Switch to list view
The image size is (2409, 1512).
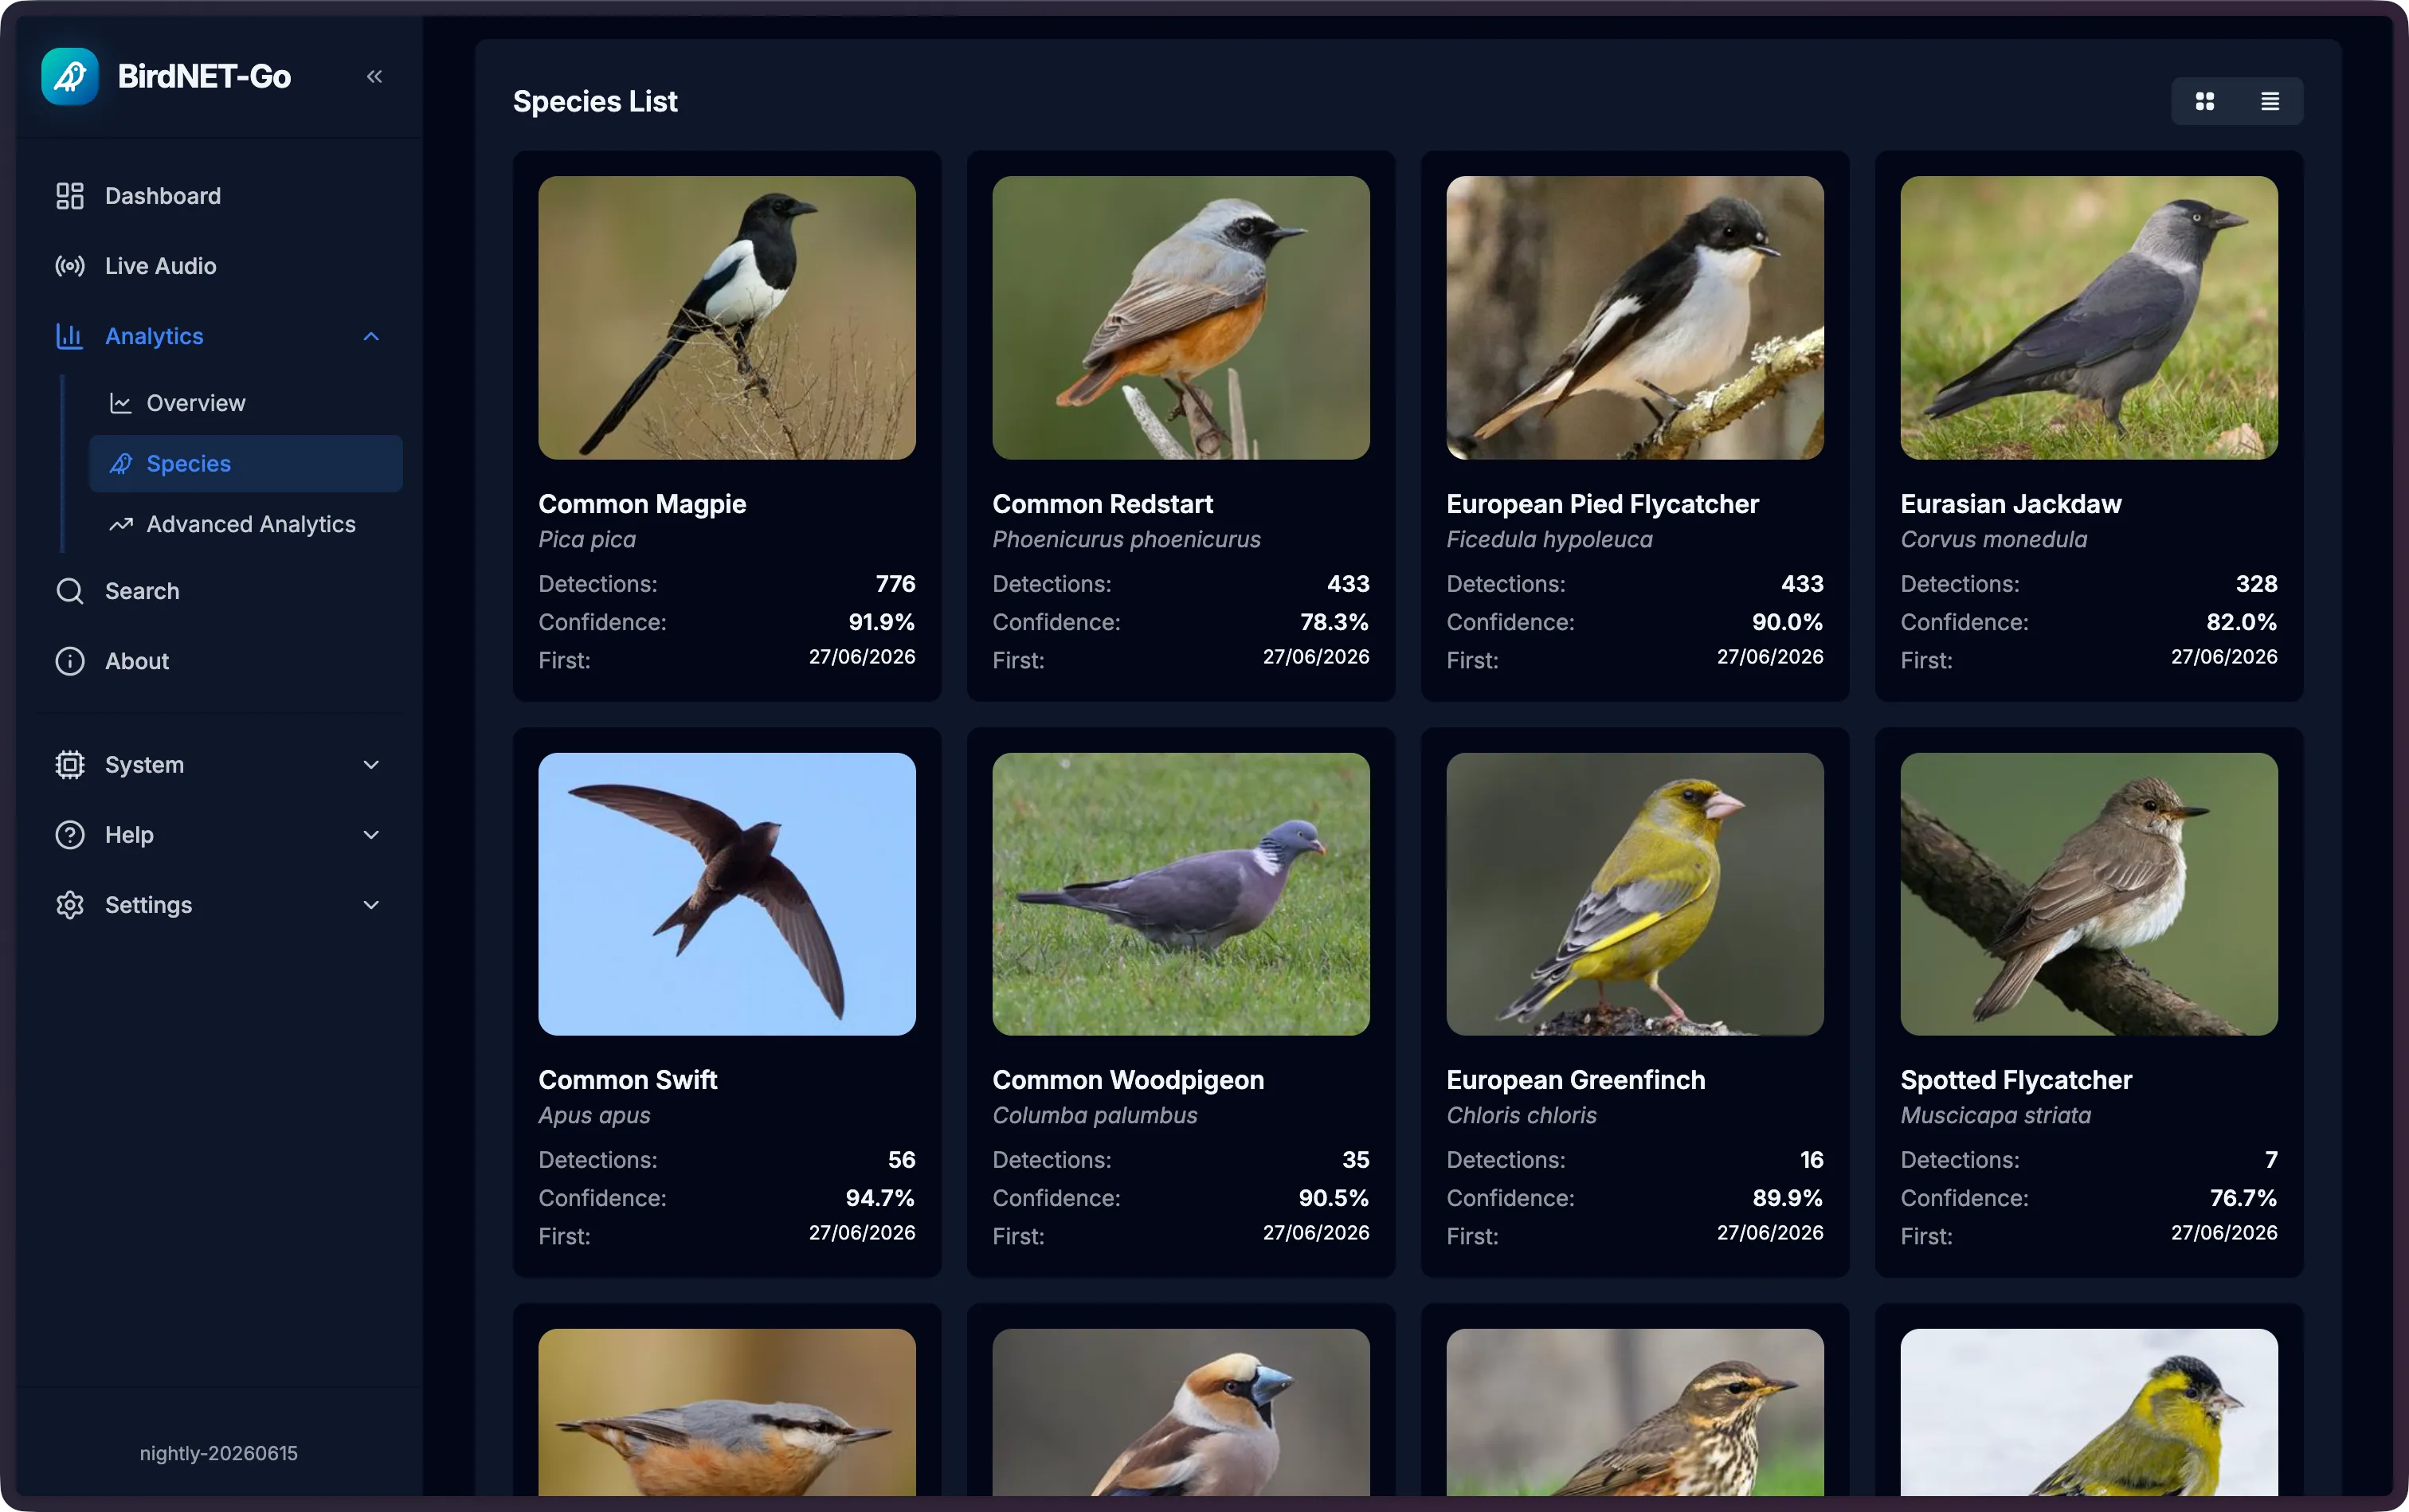click(2270, 101)
